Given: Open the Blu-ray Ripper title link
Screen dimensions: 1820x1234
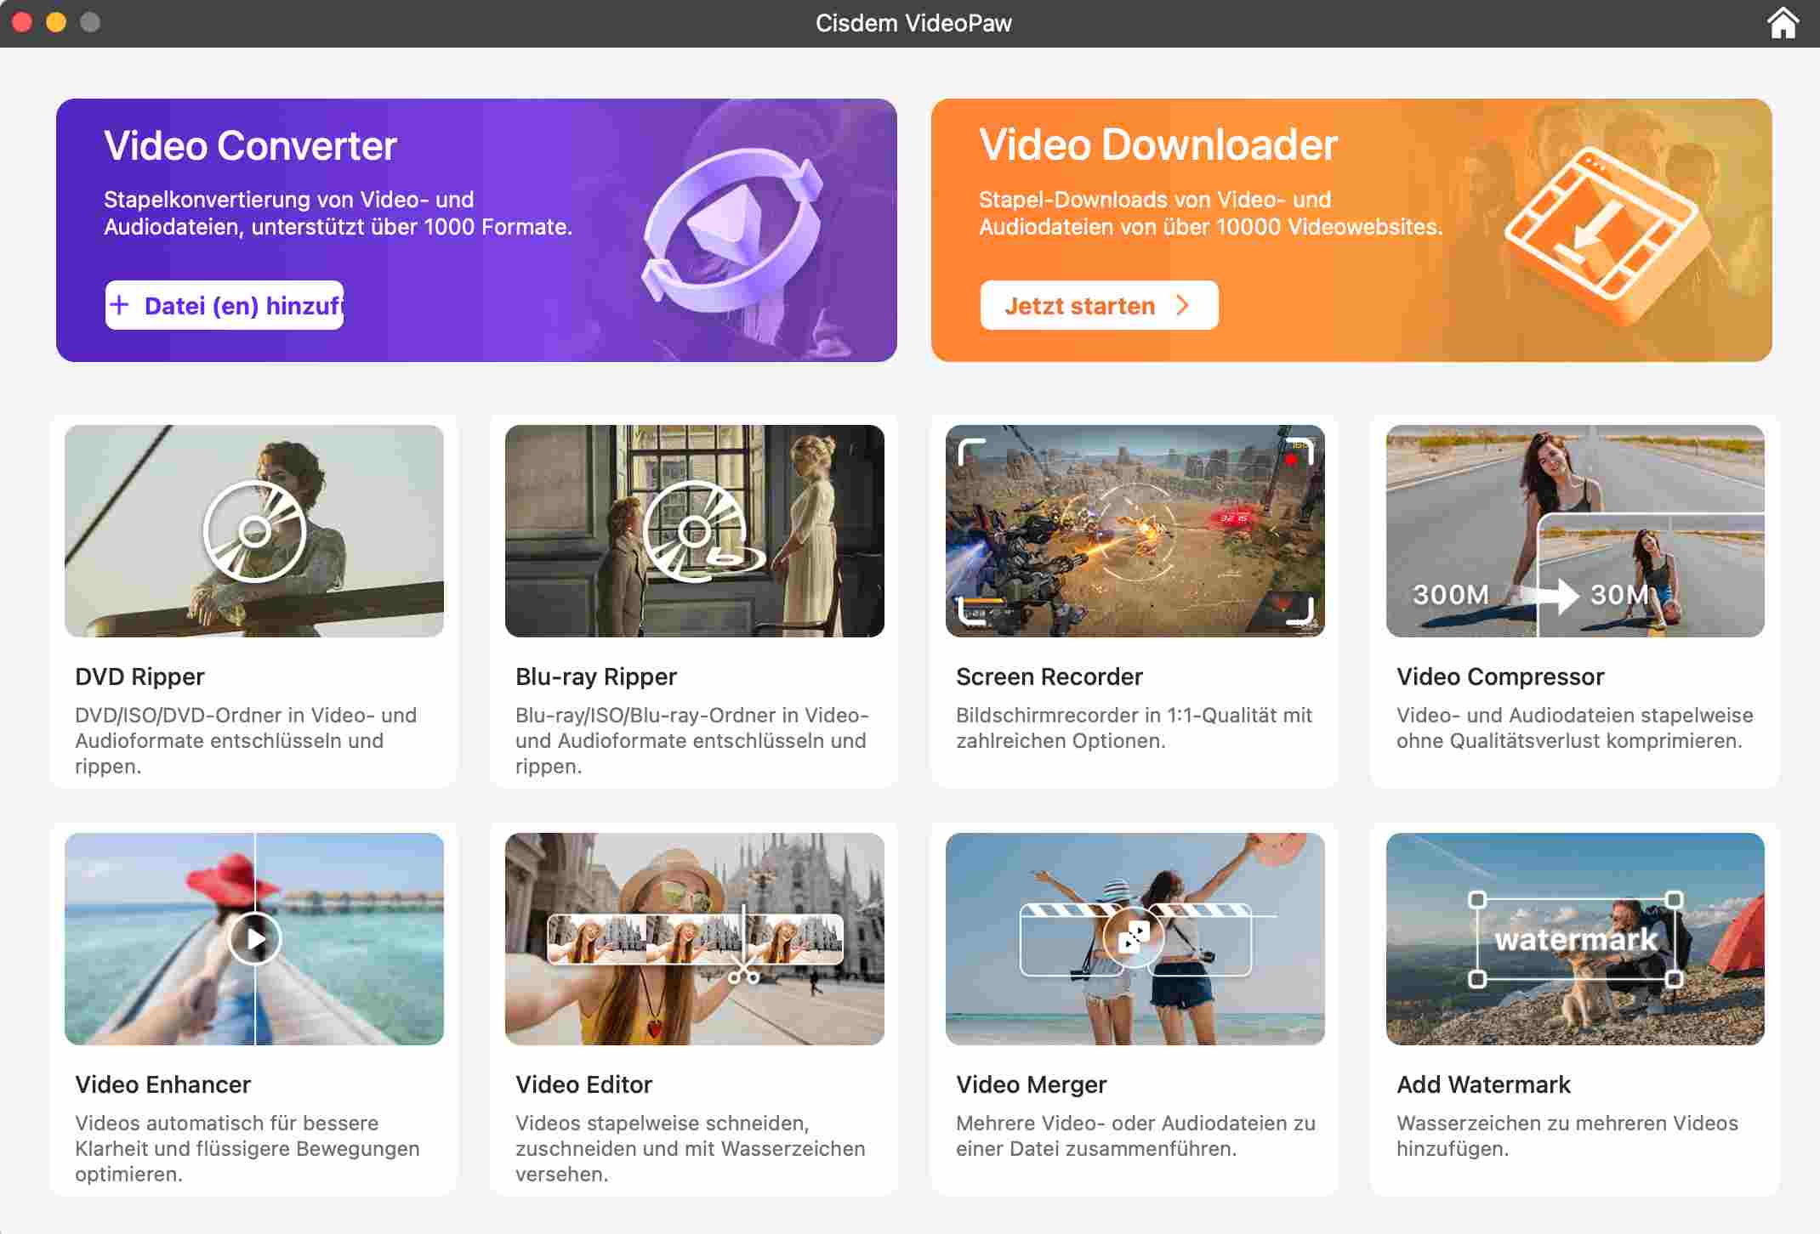Looking at the screenshot, I should 595,676.
